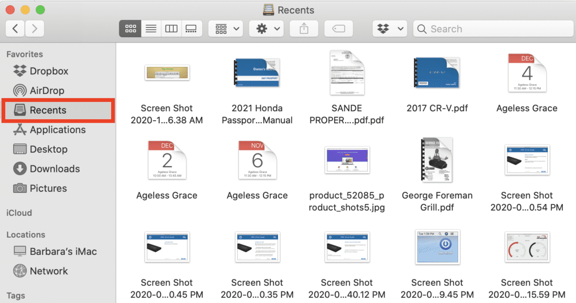Screen dimensions: 576x303
Task: Open Applications from the sidebar
Action: (x=57, y=130)
